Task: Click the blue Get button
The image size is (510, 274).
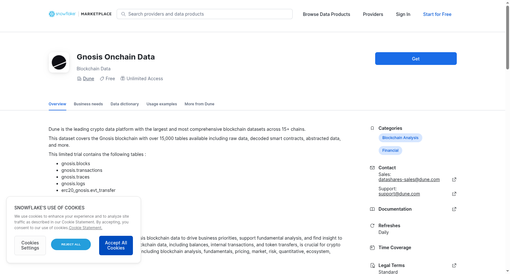Action: (x=416, y=59)
